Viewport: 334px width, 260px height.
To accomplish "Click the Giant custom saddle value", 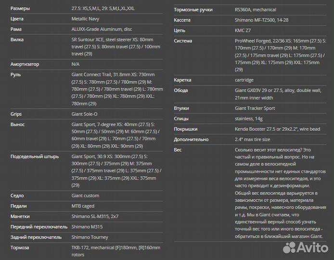I will [85, 195].
